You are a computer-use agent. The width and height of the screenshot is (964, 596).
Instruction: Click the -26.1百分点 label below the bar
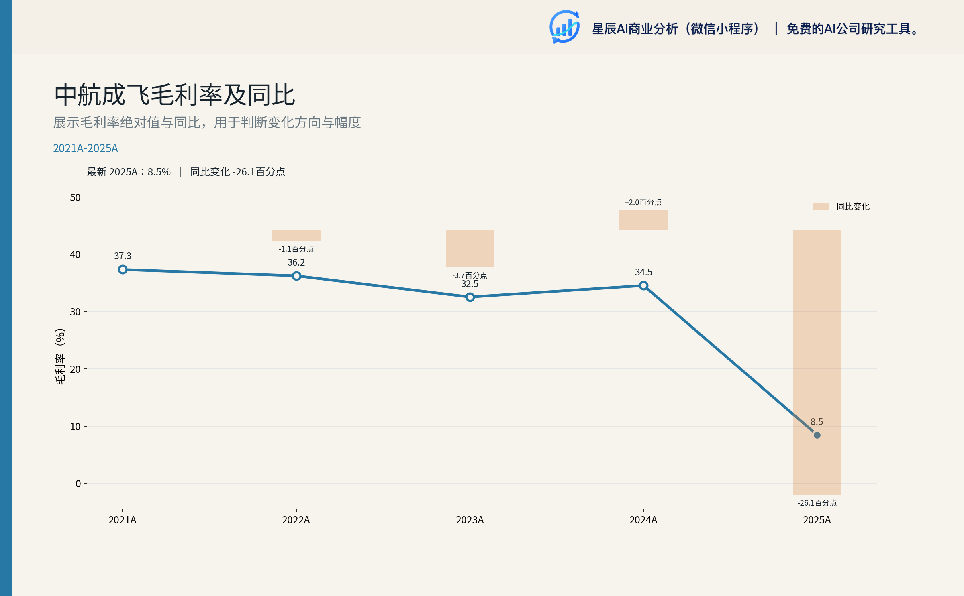point(817,503)
